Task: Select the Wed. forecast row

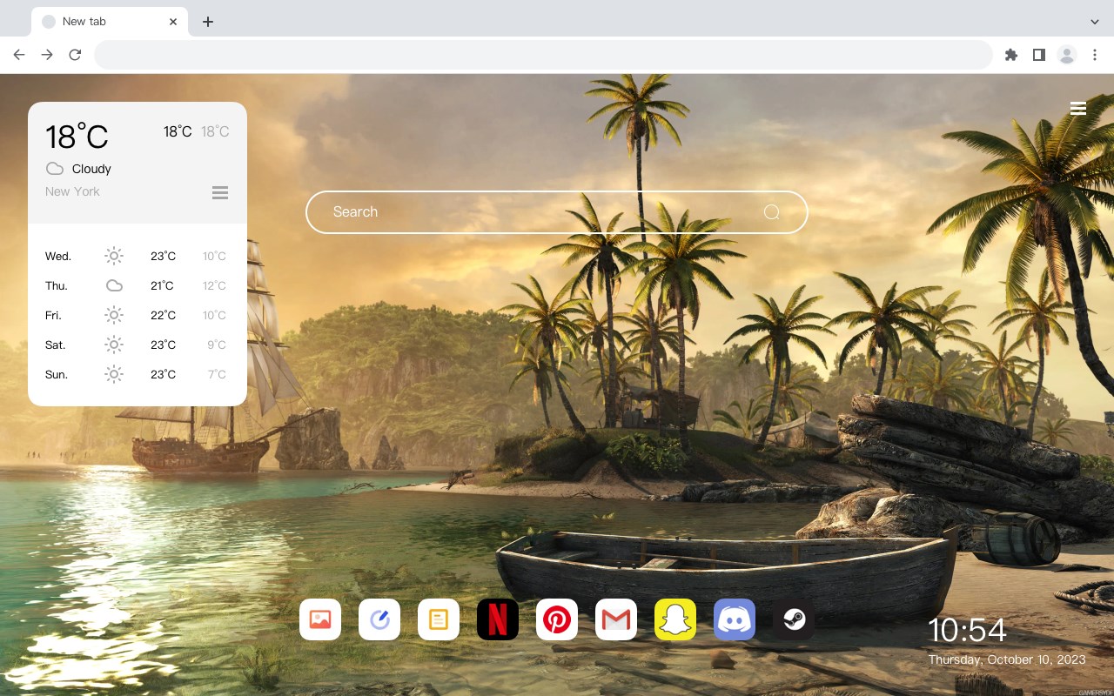Action: point(137,256)
